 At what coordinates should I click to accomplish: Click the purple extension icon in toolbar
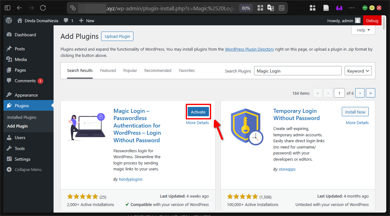pos(339,8)
